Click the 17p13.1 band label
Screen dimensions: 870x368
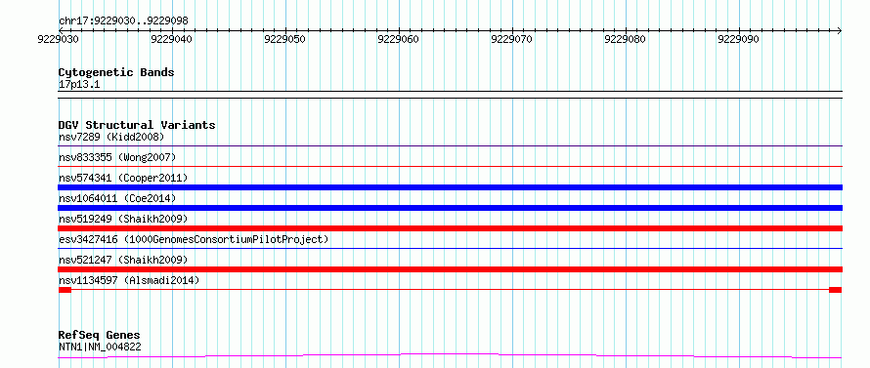pos(79,85)
